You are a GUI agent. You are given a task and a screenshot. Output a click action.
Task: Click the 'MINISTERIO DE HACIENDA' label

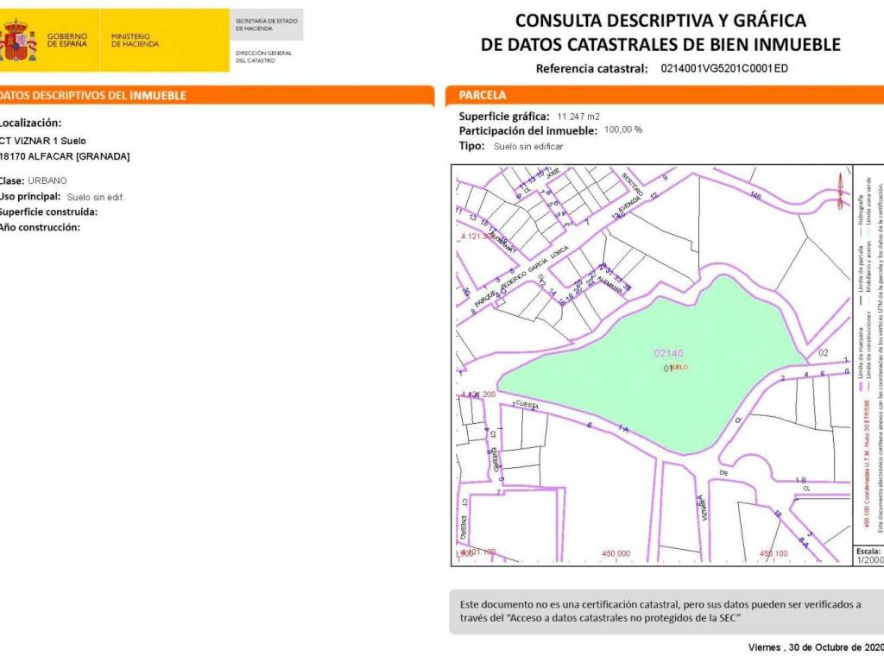(x=135, y=40)
